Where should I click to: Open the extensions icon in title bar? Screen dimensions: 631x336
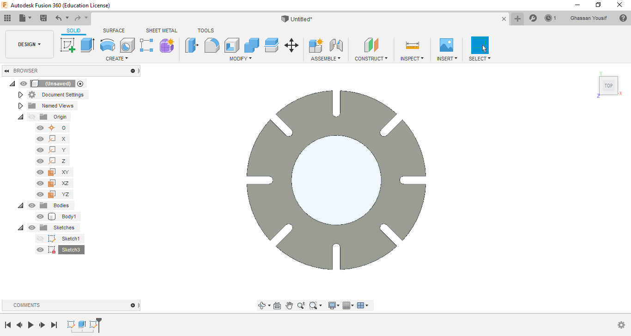coord(533,18)
